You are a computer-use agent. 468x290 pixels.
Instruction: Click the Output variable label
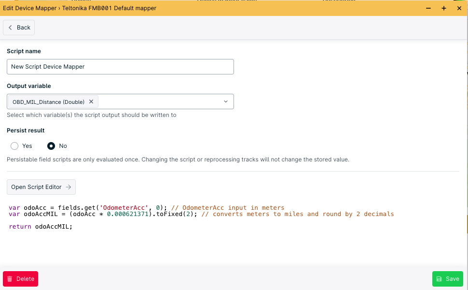tap(29, 86)
